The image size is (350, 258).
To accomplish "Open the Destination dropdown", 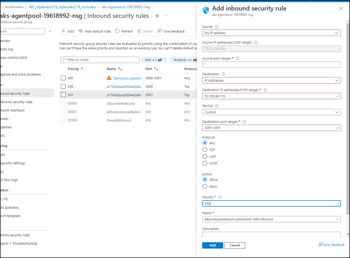I will [271, 80].
